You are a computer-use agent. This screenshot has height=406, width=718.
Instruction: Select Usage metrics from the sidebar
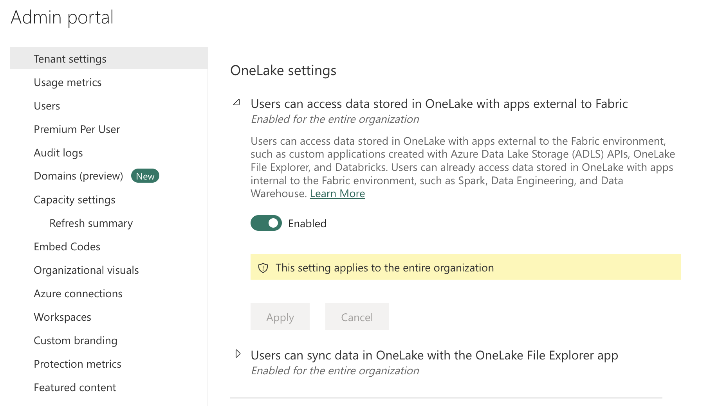coord(67,82)
